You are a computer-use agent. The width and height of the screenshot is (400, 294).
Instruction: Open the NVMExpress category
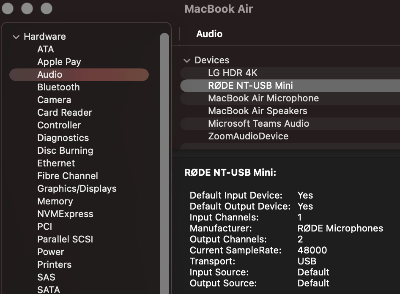pyautogui.click(x=65, y=214)
